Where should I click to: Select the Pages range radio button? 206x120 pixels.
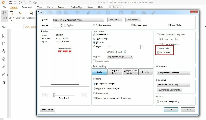[x=94, y=46]
